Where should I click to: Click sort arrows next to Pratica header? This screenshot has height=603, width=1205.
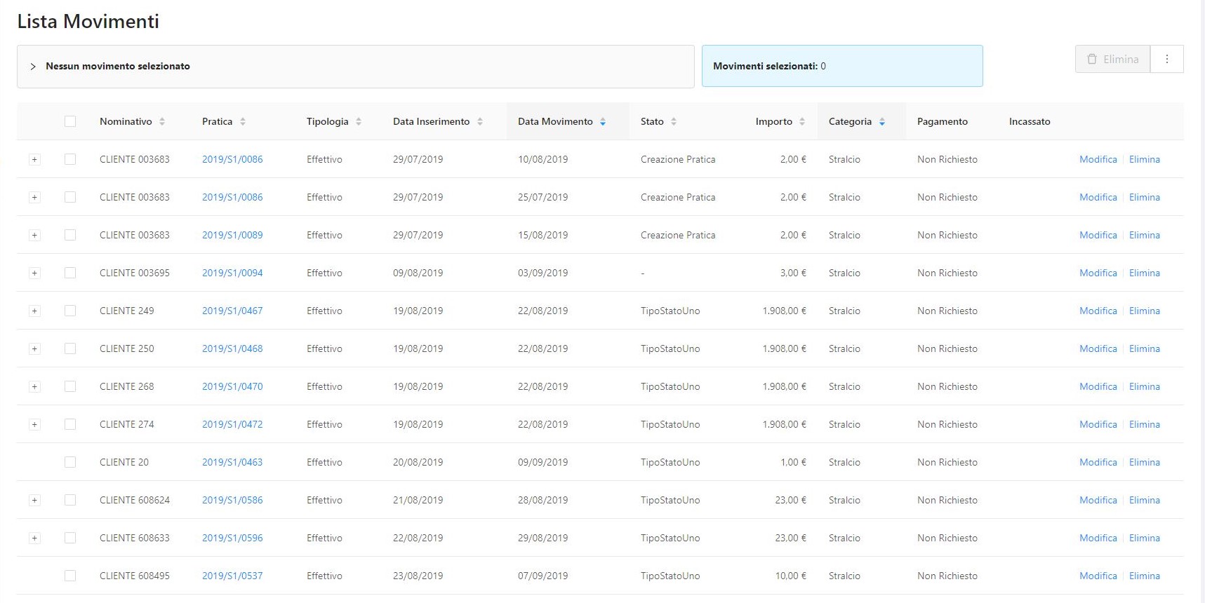tap(243, 121)
